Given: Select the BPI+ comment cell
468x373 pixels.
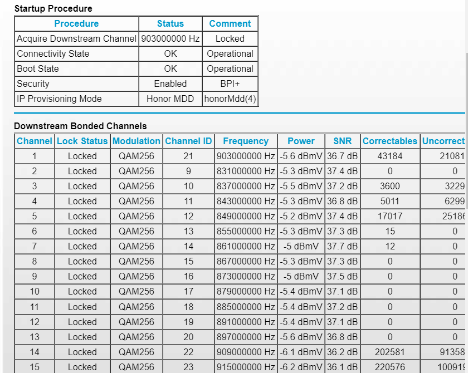Looking at the screenshot, I should [230, 84].
